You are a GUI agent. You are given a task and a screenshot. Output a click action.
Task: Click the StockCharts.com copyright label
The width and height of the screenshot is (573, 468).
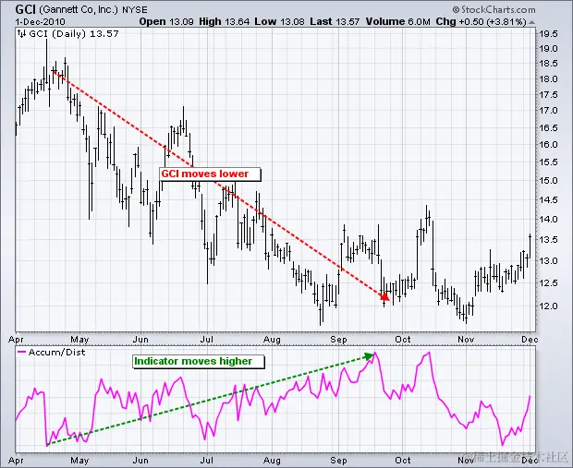coord(494,9)
